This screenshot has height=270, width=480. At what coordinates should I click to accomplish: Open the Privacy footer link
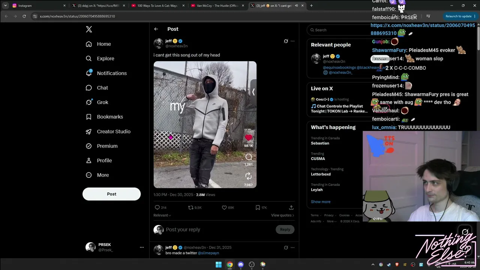329,215
